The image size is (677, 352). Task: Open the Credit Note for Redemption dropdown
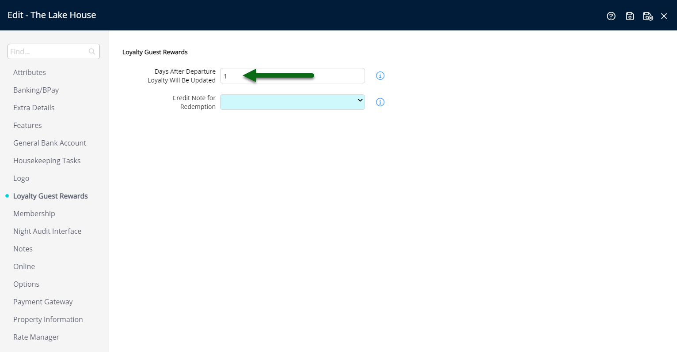[292, 102]
